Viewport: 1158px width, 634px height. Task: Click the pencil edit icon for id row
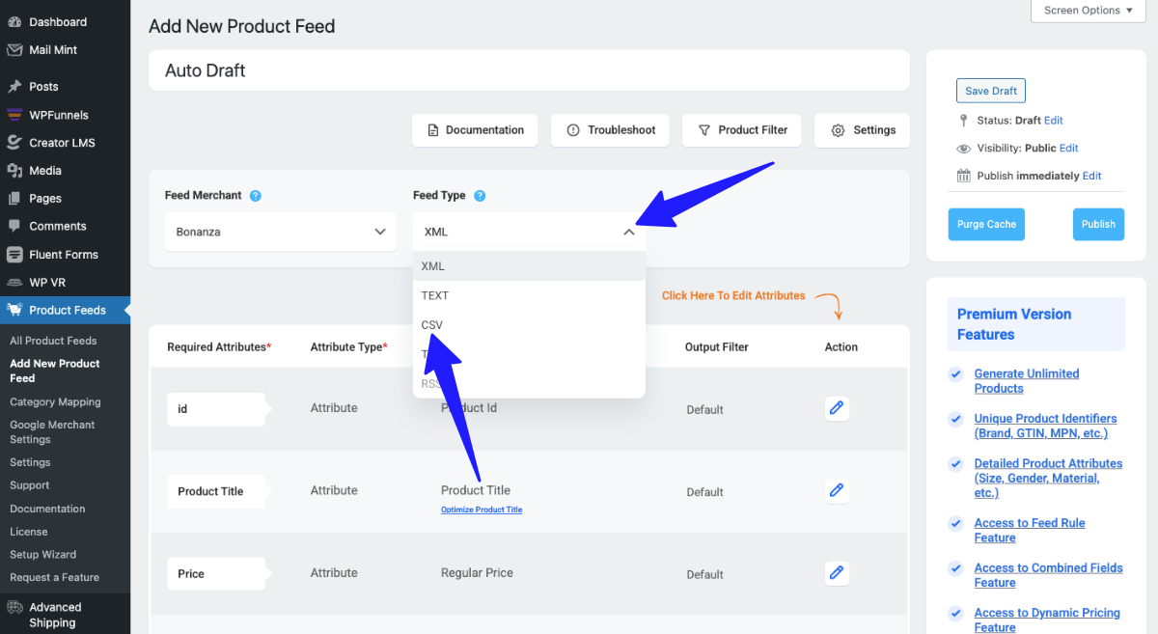click(x=837, y=408)
